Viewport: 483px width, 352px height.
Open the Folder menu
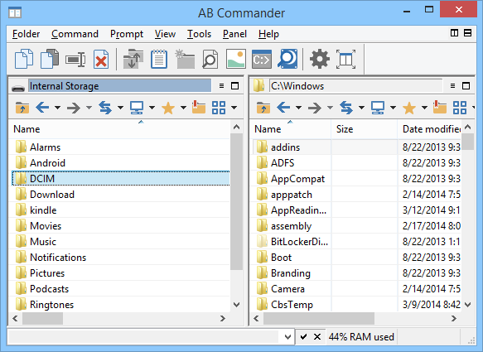26,34
